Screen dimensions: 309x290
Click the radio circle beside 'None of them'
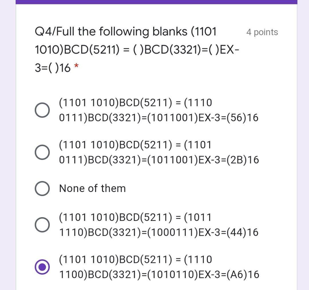pos(42,188)
